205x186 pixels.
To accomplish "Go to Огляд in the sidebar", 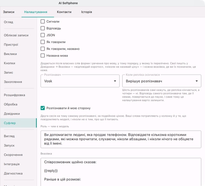I will coord(18,22).
